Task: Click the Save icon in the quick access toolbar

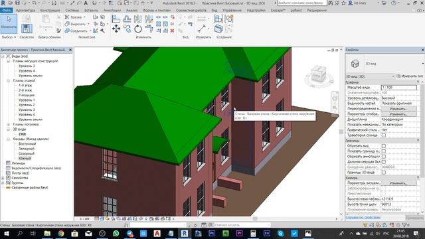Action: tap(17, 3)
